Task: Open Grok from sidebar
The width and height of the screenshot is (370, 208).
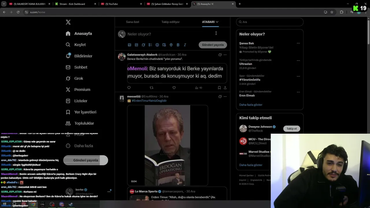Action: [x=74, y=79]
